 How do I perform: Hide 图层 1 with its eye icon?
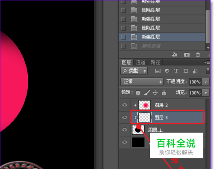(125, 130)
